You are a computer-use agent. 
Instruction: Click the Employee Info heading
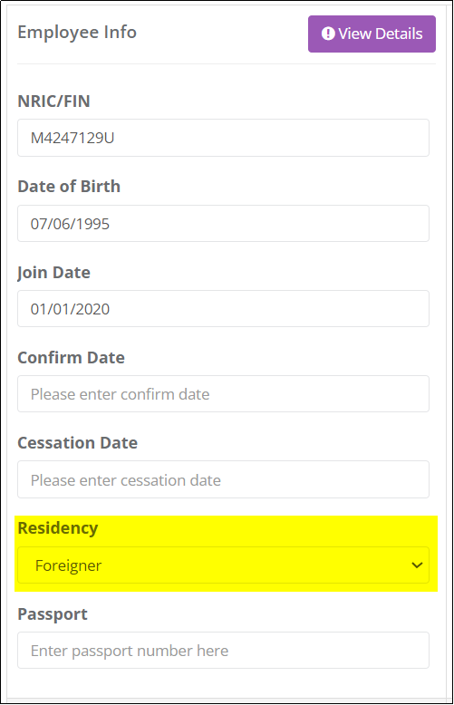pyautogui.click(x=77, y=33)
